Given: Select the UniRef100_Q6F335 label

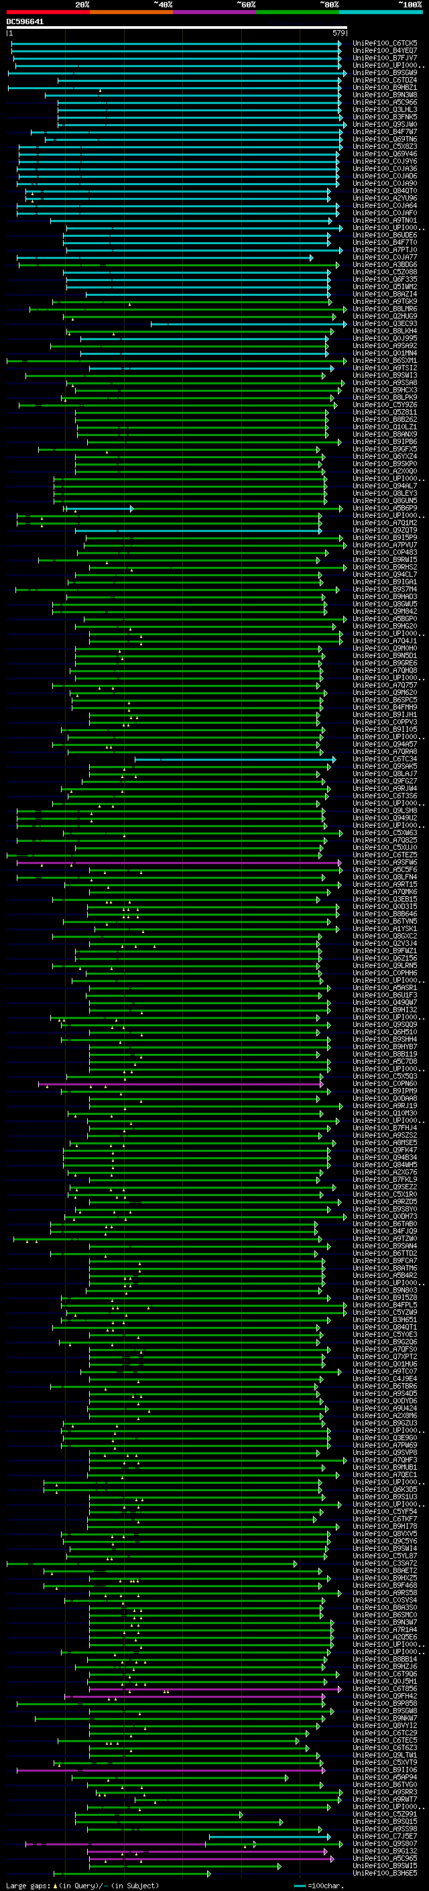Looking at the screenshot, I should click(x=385, y=279).
